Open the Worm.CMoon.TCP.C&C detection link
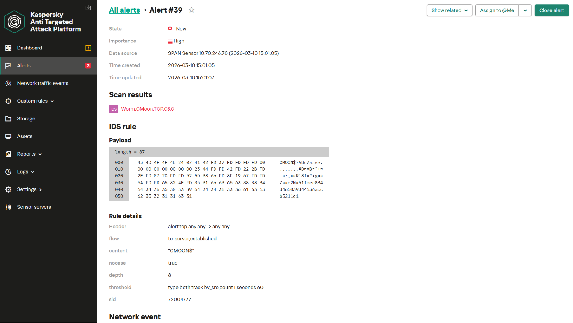 coord(147,109)
